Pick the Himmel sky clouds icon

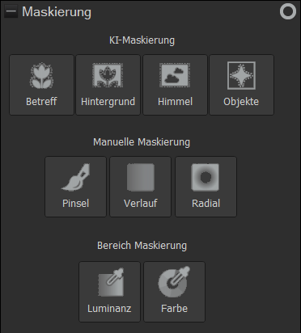(x=175, y=75)
